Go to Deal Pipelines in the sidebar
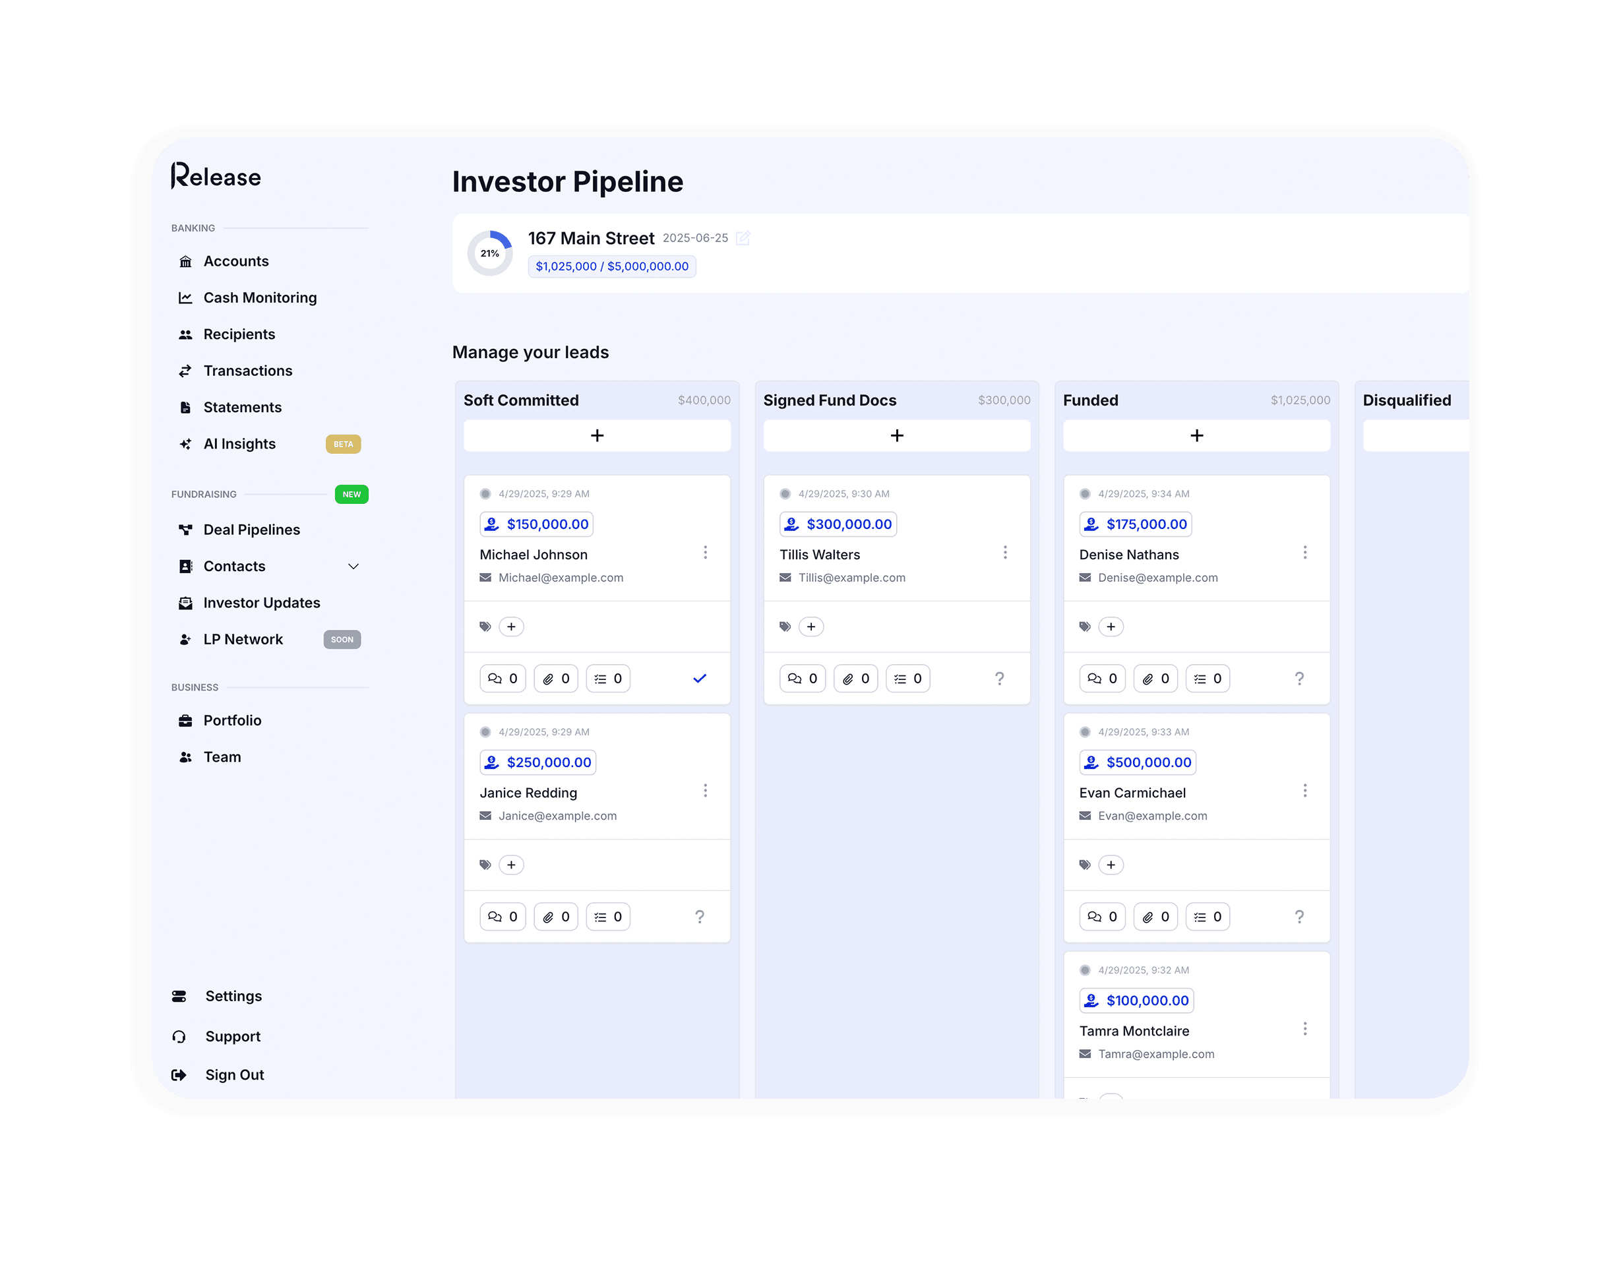Image resolution: width=1621 pixels, height=1265 pixels. 251,530
